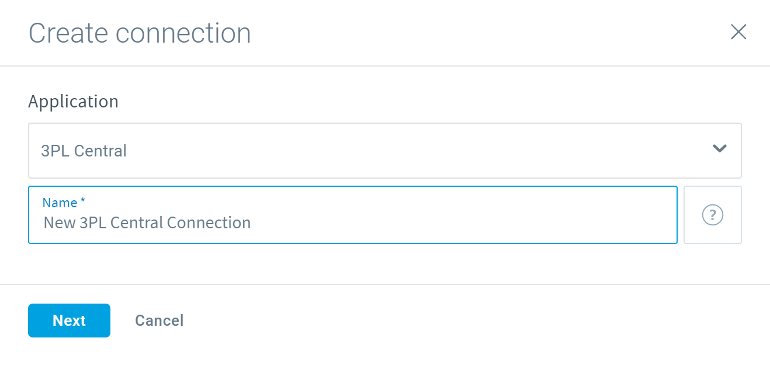Click the down arrow in Application box
Viewport: 770px width, 376px height.
coord(719,148)
